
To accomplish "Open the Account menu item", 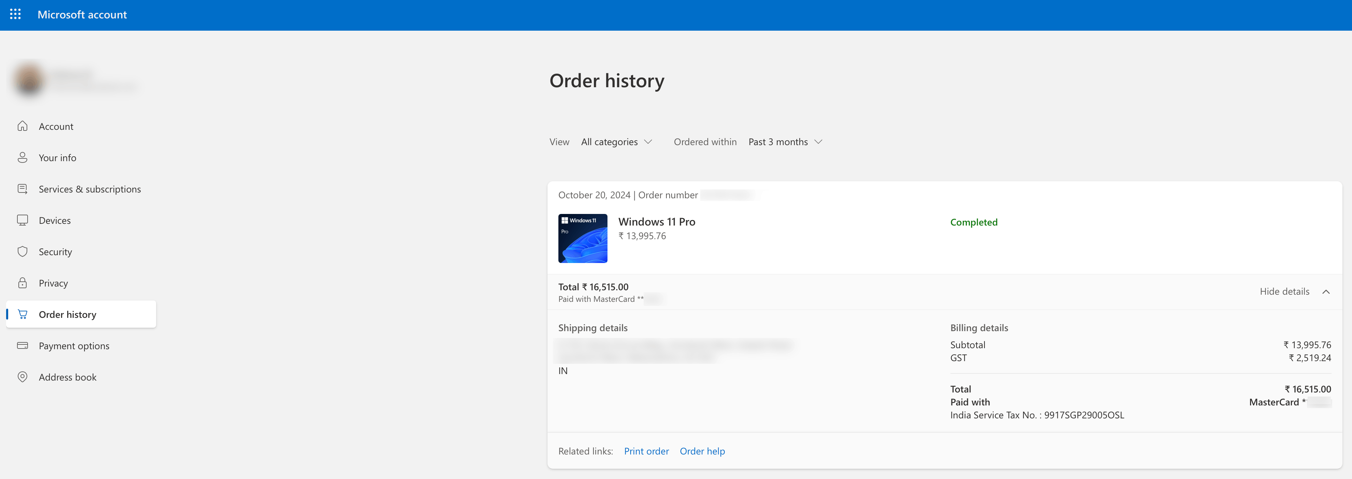I will (x=56, y=126).
